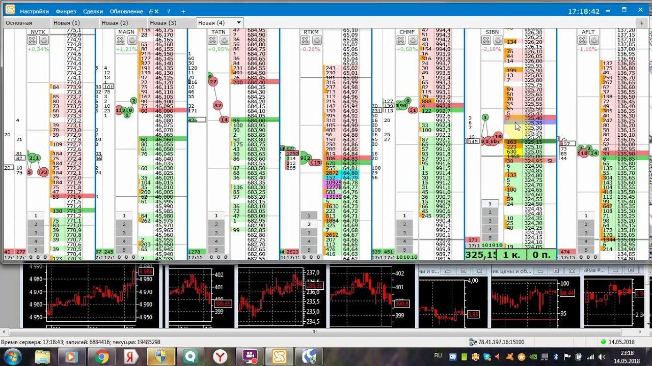The image size is (652, 366).
Task: Expand the Новая (4) tab dropdown arrow
Action: pos(238,23)
